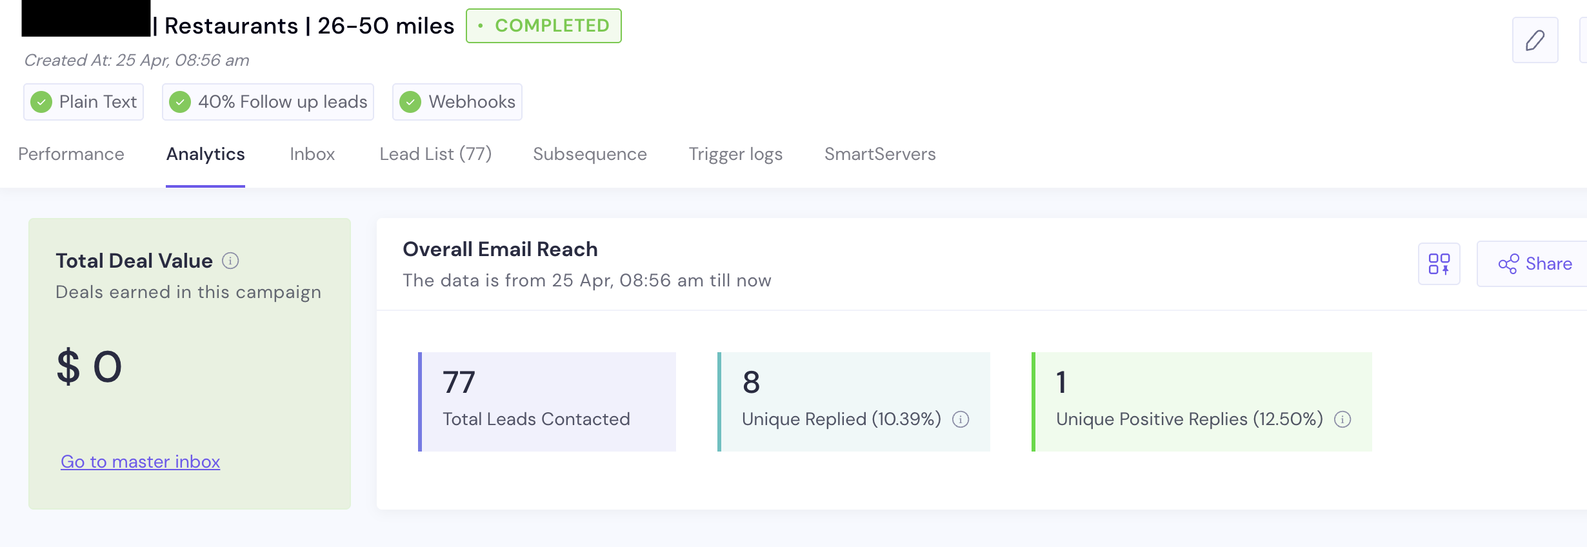Click info icon beside Unique Positive Replies
Screen dimensions: 1587x547
coord(1342,419)
